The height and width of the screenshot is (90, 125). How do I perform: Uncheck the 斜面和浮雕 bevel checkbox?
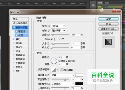(14, 27)
